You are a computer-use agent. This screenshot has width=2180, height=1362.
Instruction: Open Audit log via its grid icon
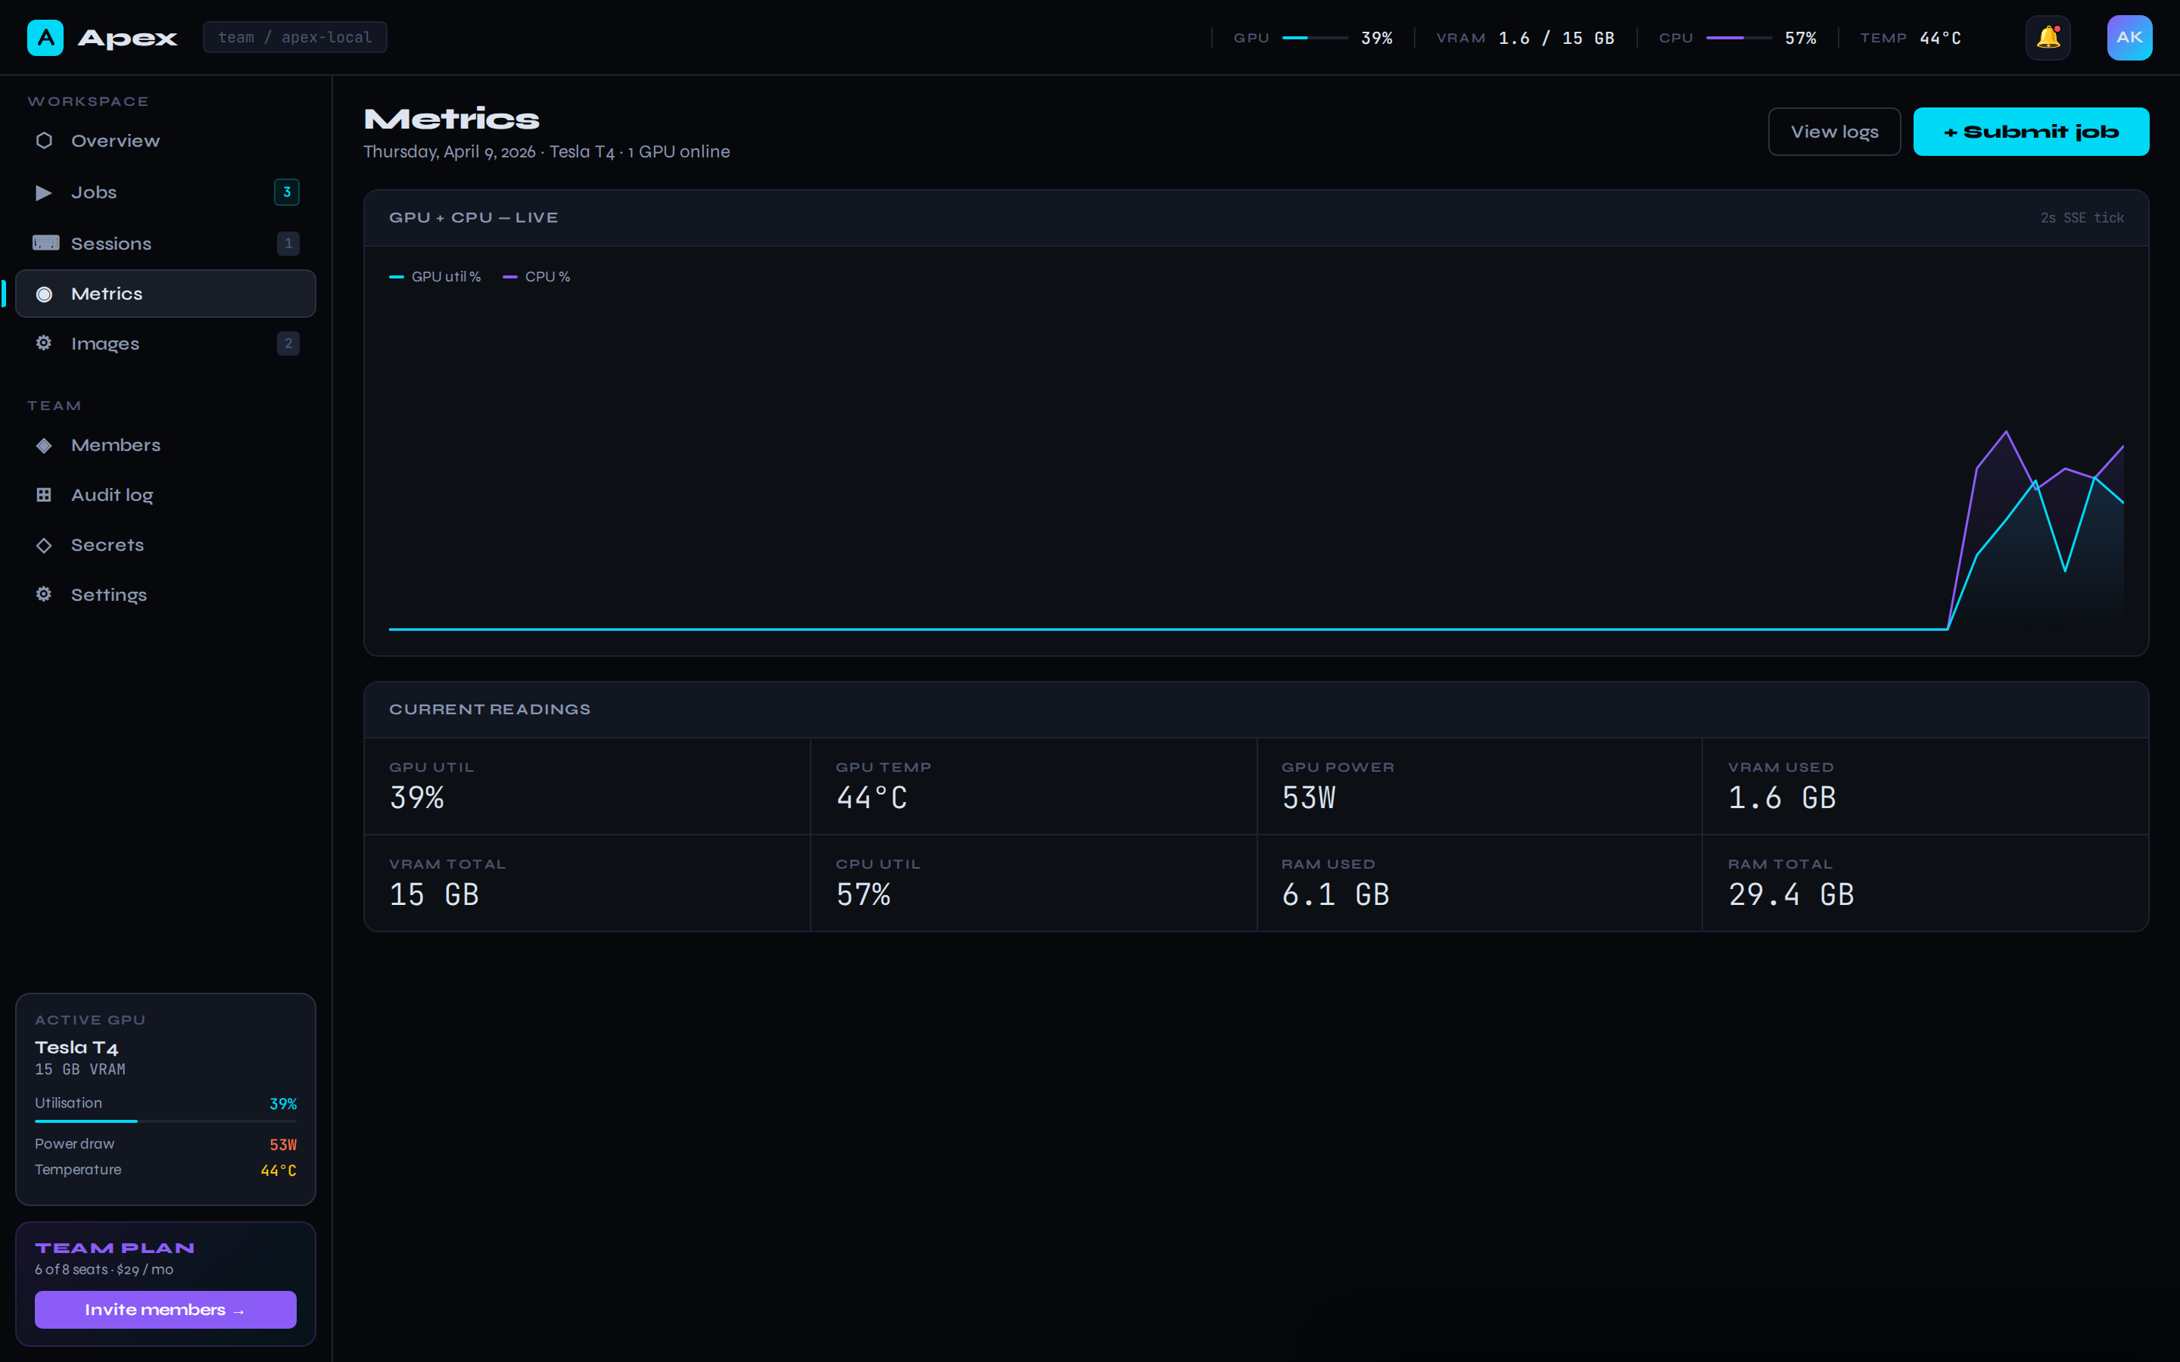coord(43,493)
